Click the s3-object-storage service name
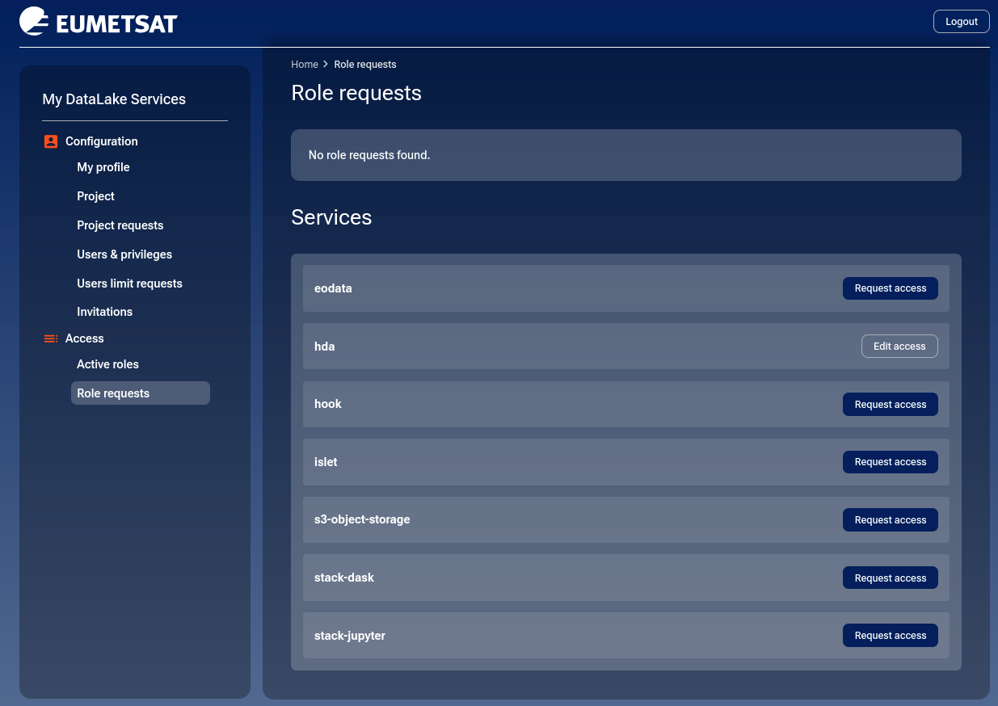Image resolution: width=998 pixels, height=706 pixels. [x=362, y=519]
